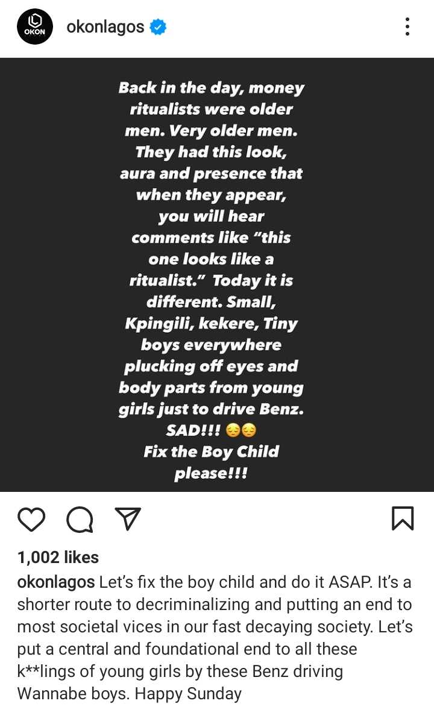Save the post with the bookmark icon
The width and height of the screenshot is (434, 727).
pyautogui.click(x=403, y=518)
